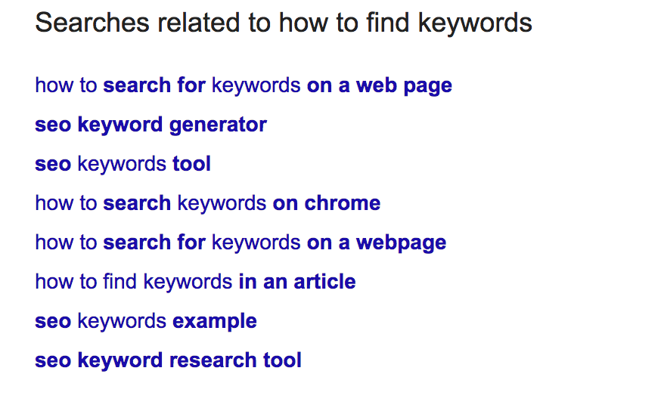Click the 'seo keyword generator' related search
Image resolution: width=661 pixels, height=408 pixels.
pyautogui.click(x=151, y=125)
